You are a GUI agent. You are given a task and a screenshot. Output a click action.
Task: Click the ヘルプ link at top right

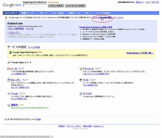pos(147,2)
